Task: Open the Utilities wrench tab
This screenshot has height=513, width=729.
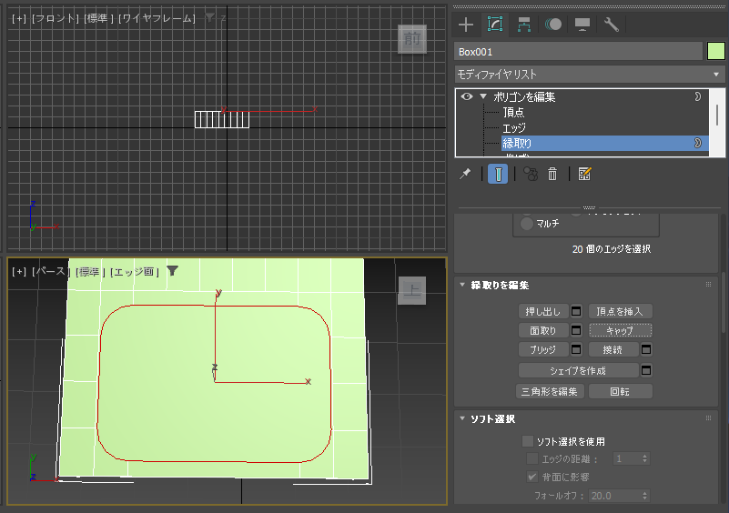Action: (611, 25)
